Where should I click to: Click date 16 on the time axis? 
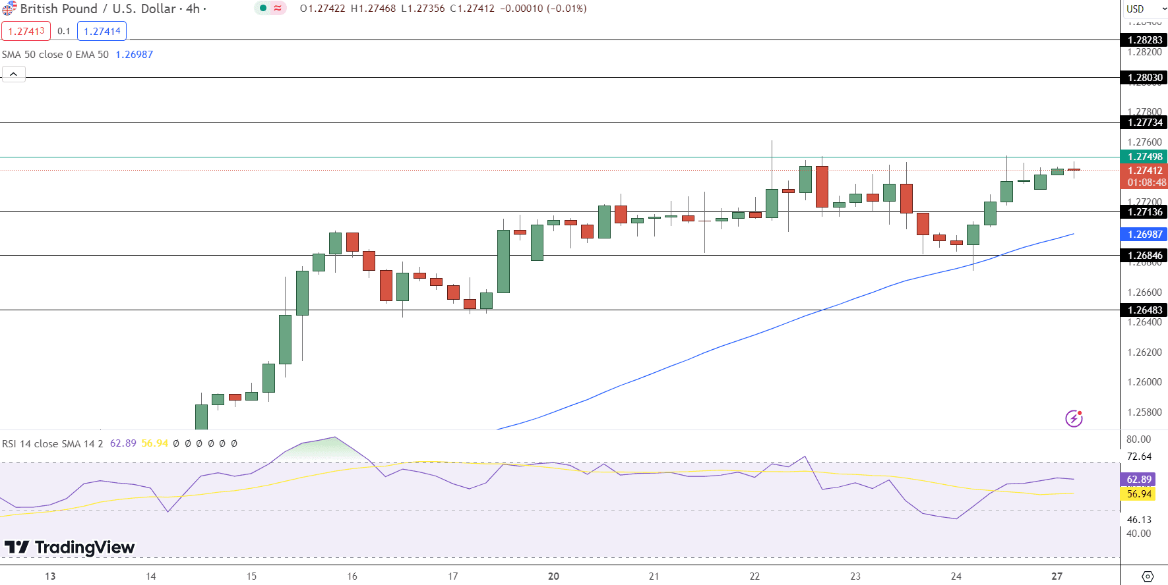click(x=352, y=576)
